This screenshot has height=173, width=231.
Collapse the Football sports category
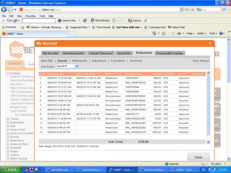pyautogui.click(x=8, y=73)
